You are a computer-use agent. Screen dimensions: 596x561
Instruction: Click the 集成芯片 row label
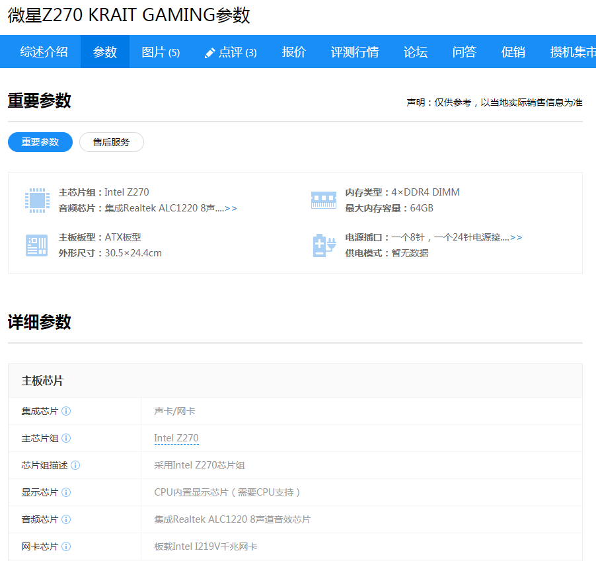click(x=40, y=411)
